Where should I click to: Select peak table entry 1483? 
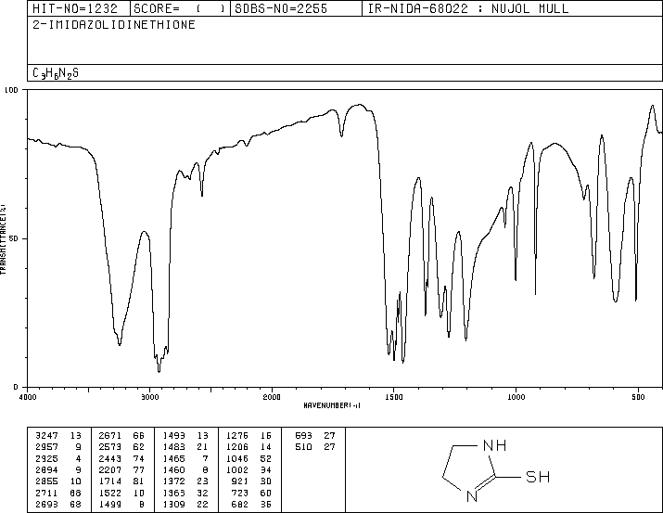(173, 447)
